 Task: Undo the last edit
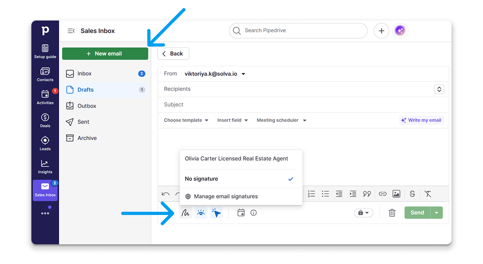click(165, 194)
